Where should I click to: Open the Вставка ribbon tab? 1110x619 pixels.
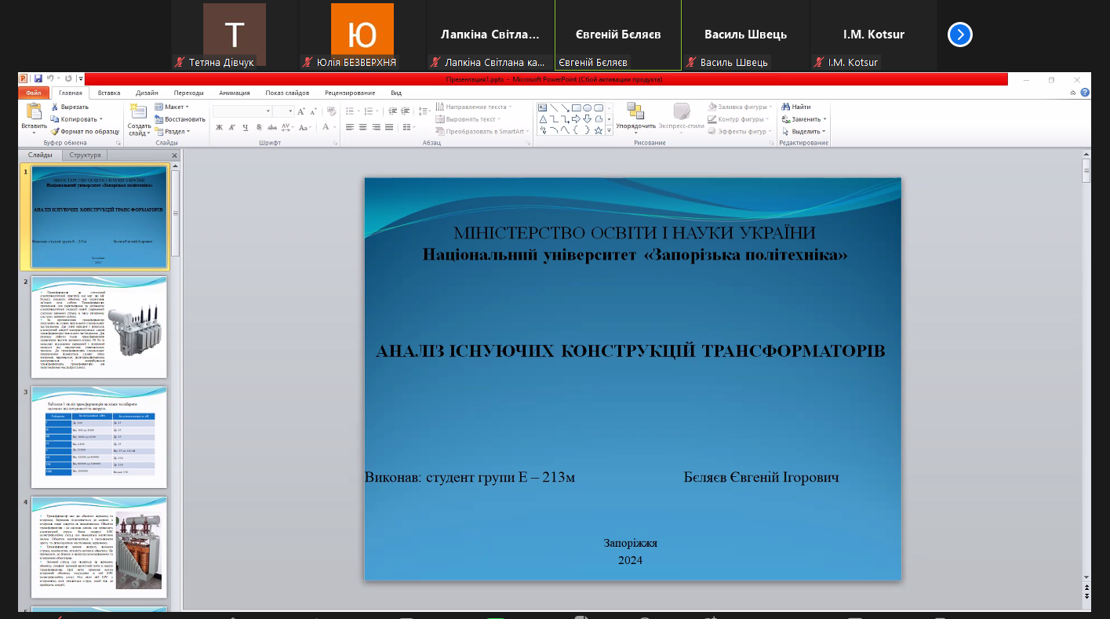click(109, 93)
